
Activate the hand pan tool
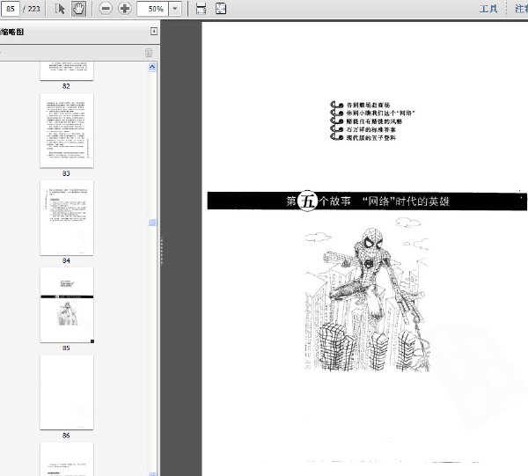(x=78, y=9)
